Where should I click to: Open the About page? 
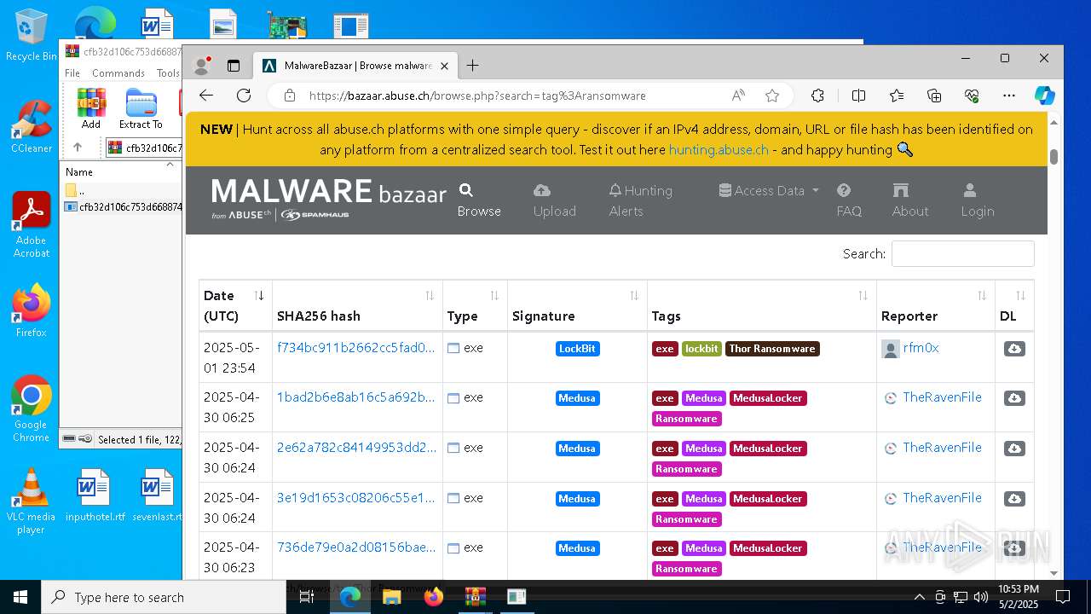click(910, 200)
